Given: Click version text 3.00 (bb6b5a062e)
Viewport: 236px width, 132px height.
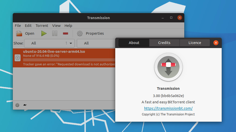Looking at the screenshot, I should [168, 96].
